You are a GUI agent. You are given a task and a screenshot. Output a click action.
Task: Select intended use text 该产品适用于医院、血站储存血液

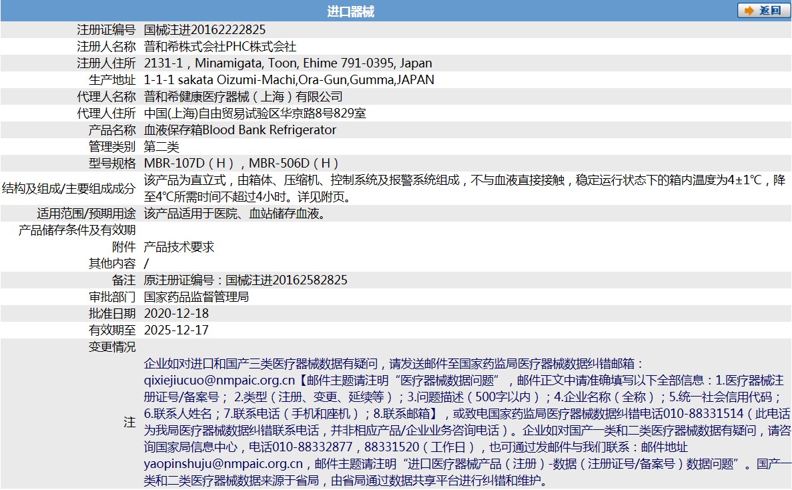pyautogui.click(x=234, y=213)
